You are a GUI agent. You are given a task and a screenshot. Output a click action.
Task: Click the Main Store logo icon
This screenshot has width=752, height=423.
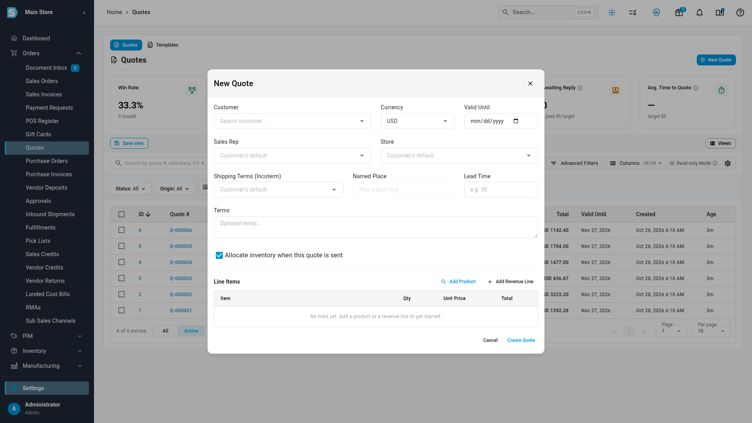[13, 13]
